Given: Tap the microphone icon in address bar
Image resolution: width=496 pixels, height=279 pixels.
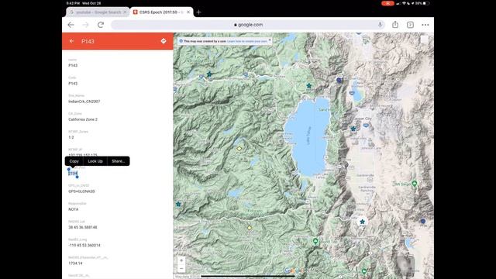Looking at the screenshot, I should (x=380, y=25).
